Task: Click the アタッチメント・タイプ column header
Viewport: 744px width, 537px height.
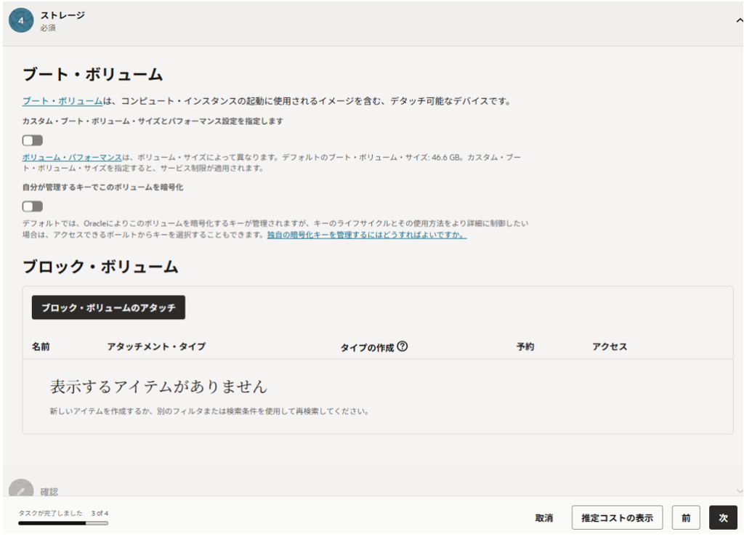Action: (156, 347)
